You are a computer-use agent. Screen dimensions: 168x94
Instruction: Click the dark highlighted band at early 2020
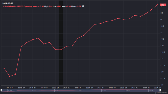(61, 43)
